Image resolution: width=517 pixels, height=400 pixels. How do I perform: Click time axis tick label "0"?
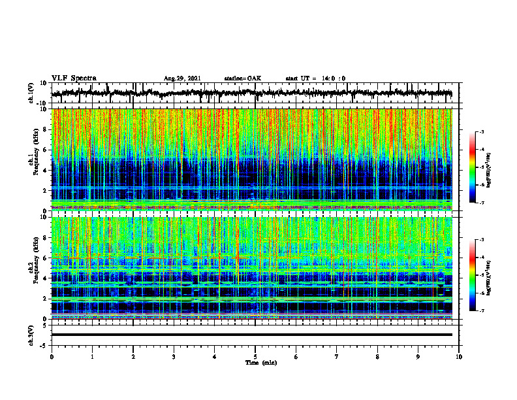click(x=52, y=357)
